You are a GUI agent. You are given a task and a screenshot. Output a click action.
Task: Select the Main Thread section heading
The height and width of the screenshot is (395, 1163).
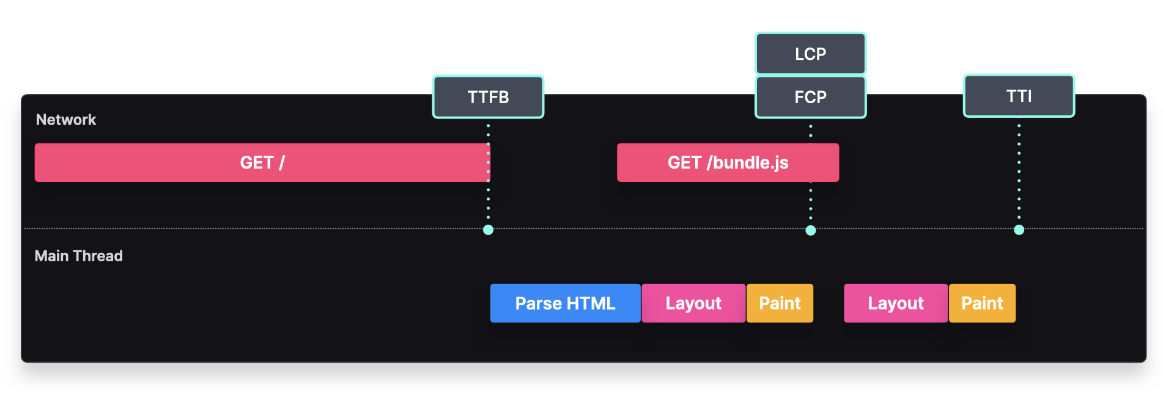(x=78, y=256)
